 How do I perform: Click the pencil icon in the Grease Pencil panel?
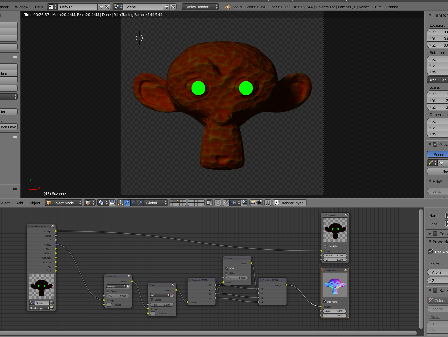tap(432, 163)
